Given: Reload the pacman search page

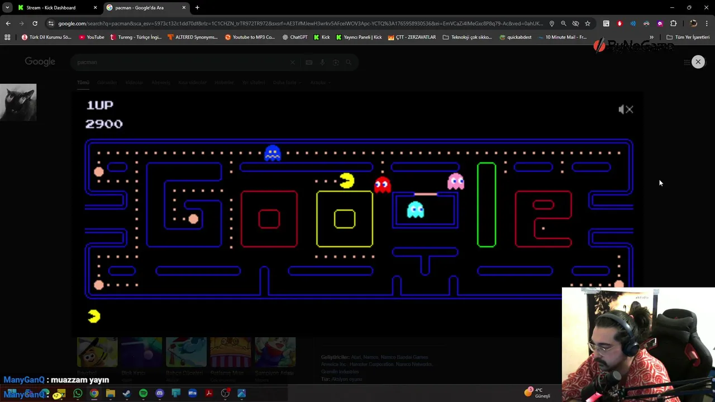Looking at the screenshot, I should (35, 23).
